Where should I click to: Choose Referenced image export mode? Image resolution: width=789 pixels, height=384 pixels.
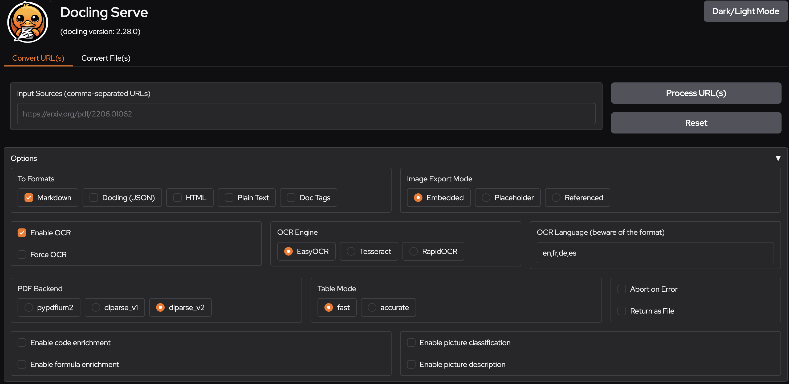click(x=556, y=198)
